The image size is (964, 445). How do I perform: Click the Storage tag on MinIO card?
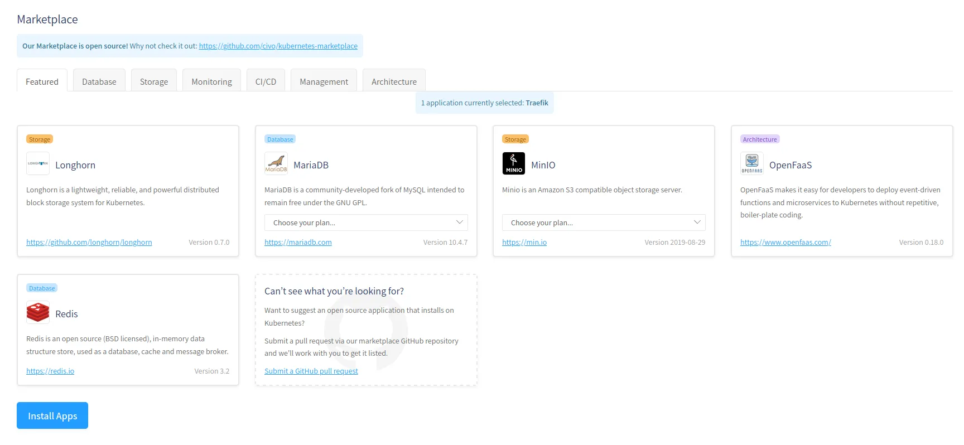[515, 139]
